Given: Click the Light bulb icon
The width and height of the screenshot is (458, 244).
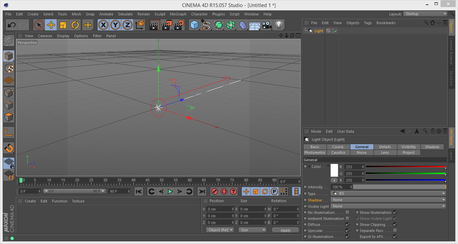Looking at the screenshot, I should coord(279,25).
